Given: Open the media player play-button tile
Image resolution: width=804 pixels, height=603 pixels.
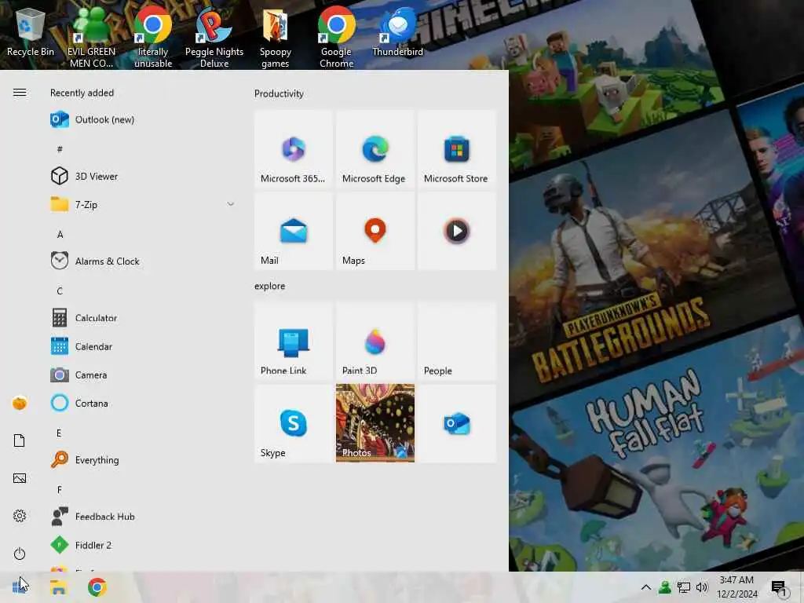Looking at the screenshot, I should tap(457, 232).
